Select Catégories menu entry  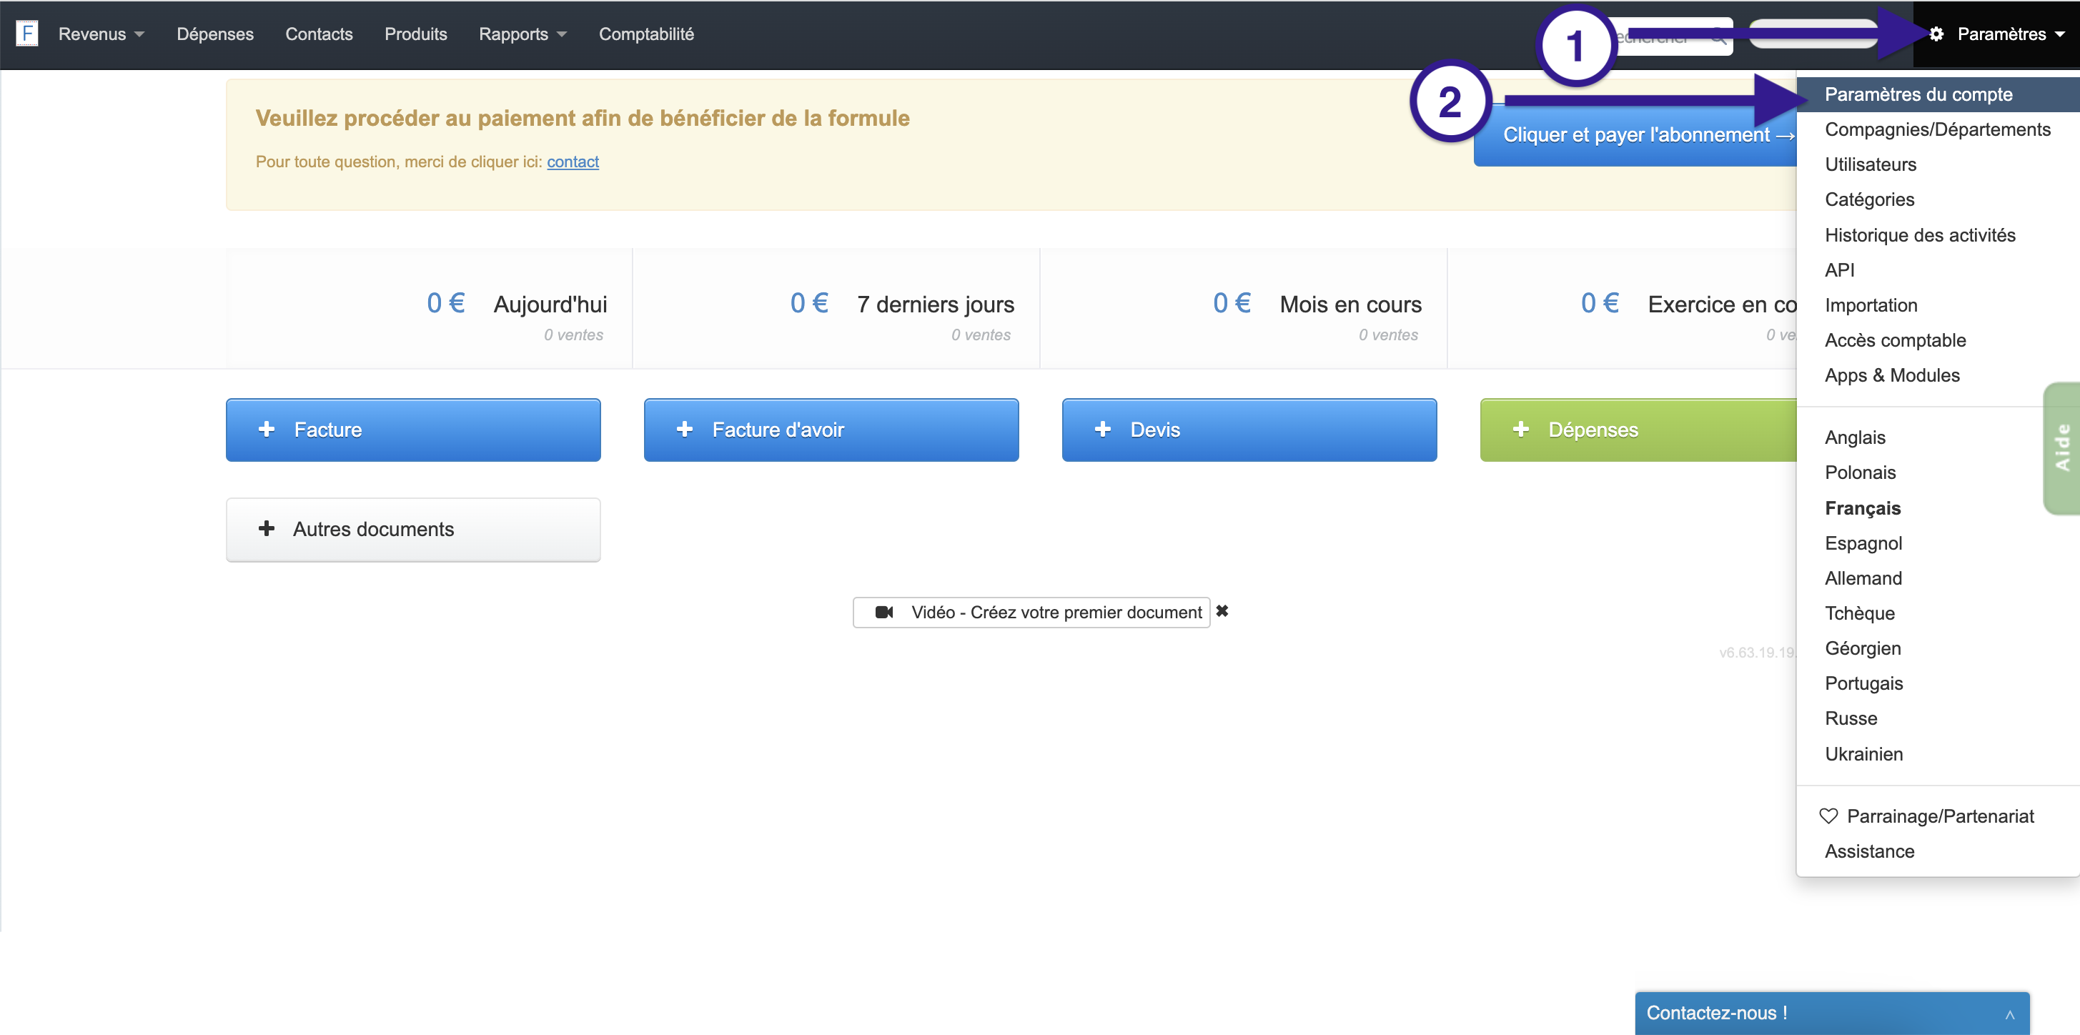[1938, 199]
